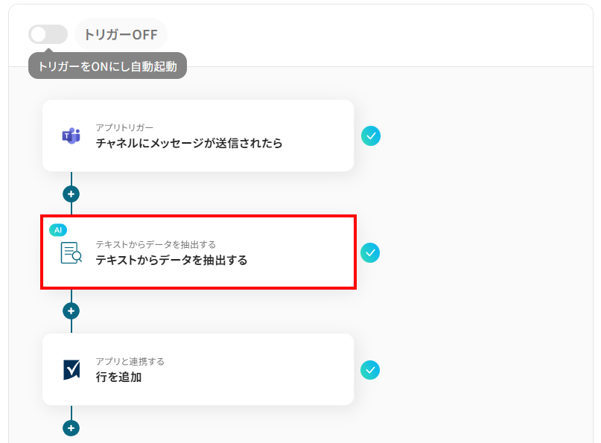Open the チャネルにメッセージが送信されたら trigger card

pyautogui.click(x=198, y=136)
